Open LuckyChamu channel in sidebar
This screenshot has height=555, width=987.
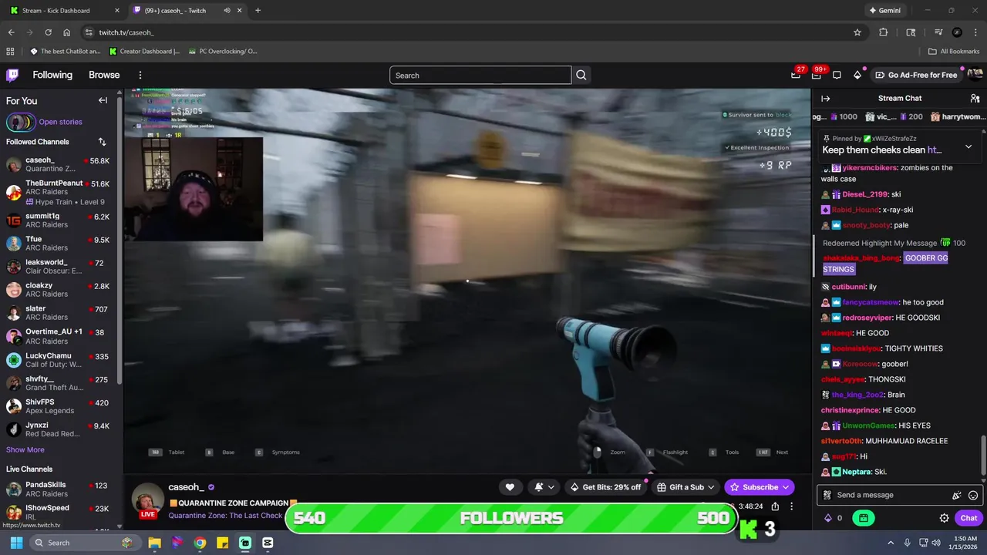pyautogui.click(x=59, y=360)
